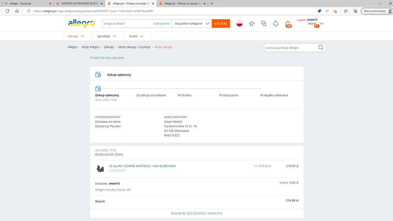Image resolution: width=393 pixels, height=221 pixels.
Task: Open messages chat bubble icon
Action: point(263,24)
